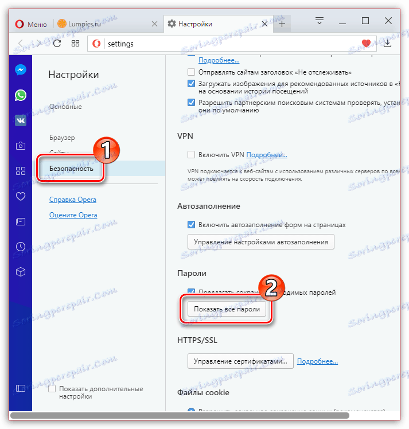Switch to the Настройки tab
Screen dimensions: 409x429
coord(218,24)
